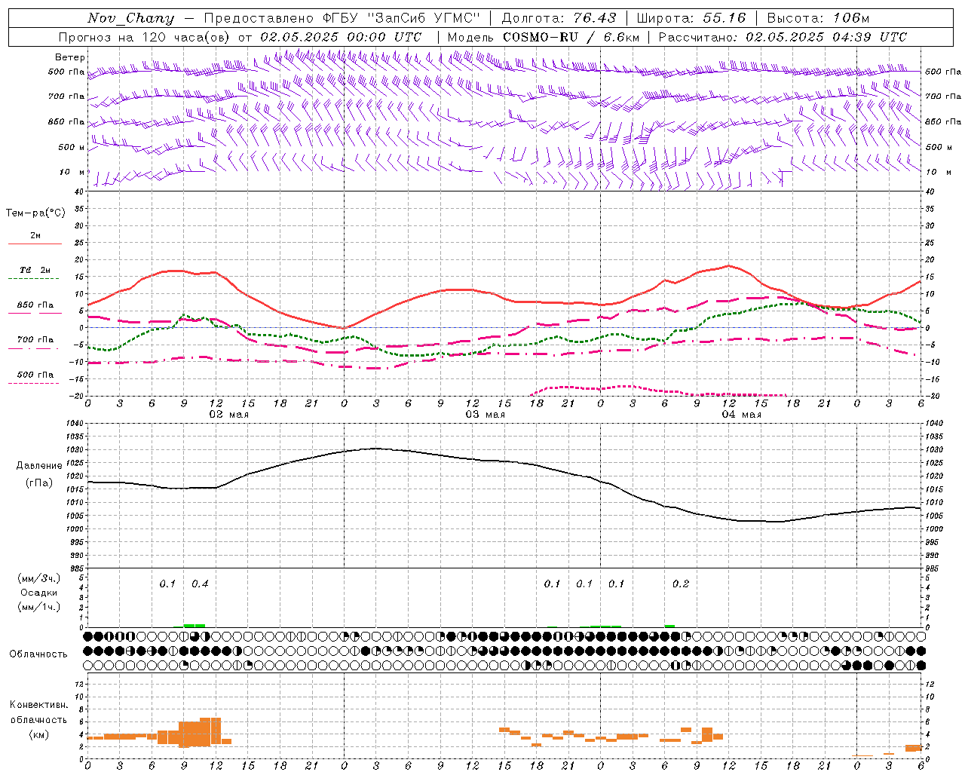The image size is (965, 772).
Task: Click the Td 2м legend label
Action: click(x=35, y=270)
